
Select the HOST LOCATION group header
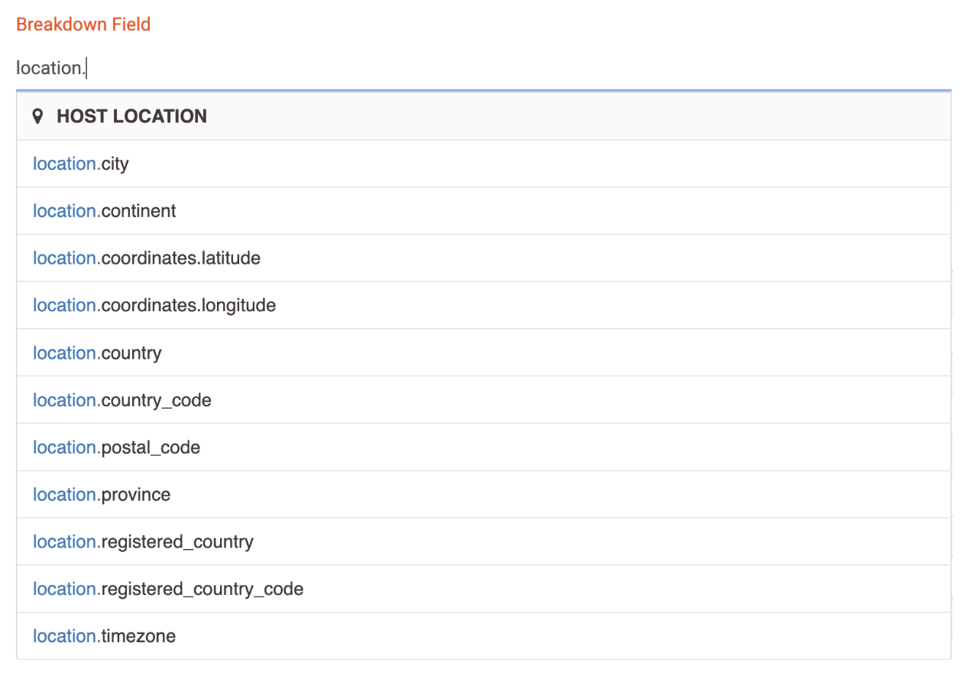131,116
